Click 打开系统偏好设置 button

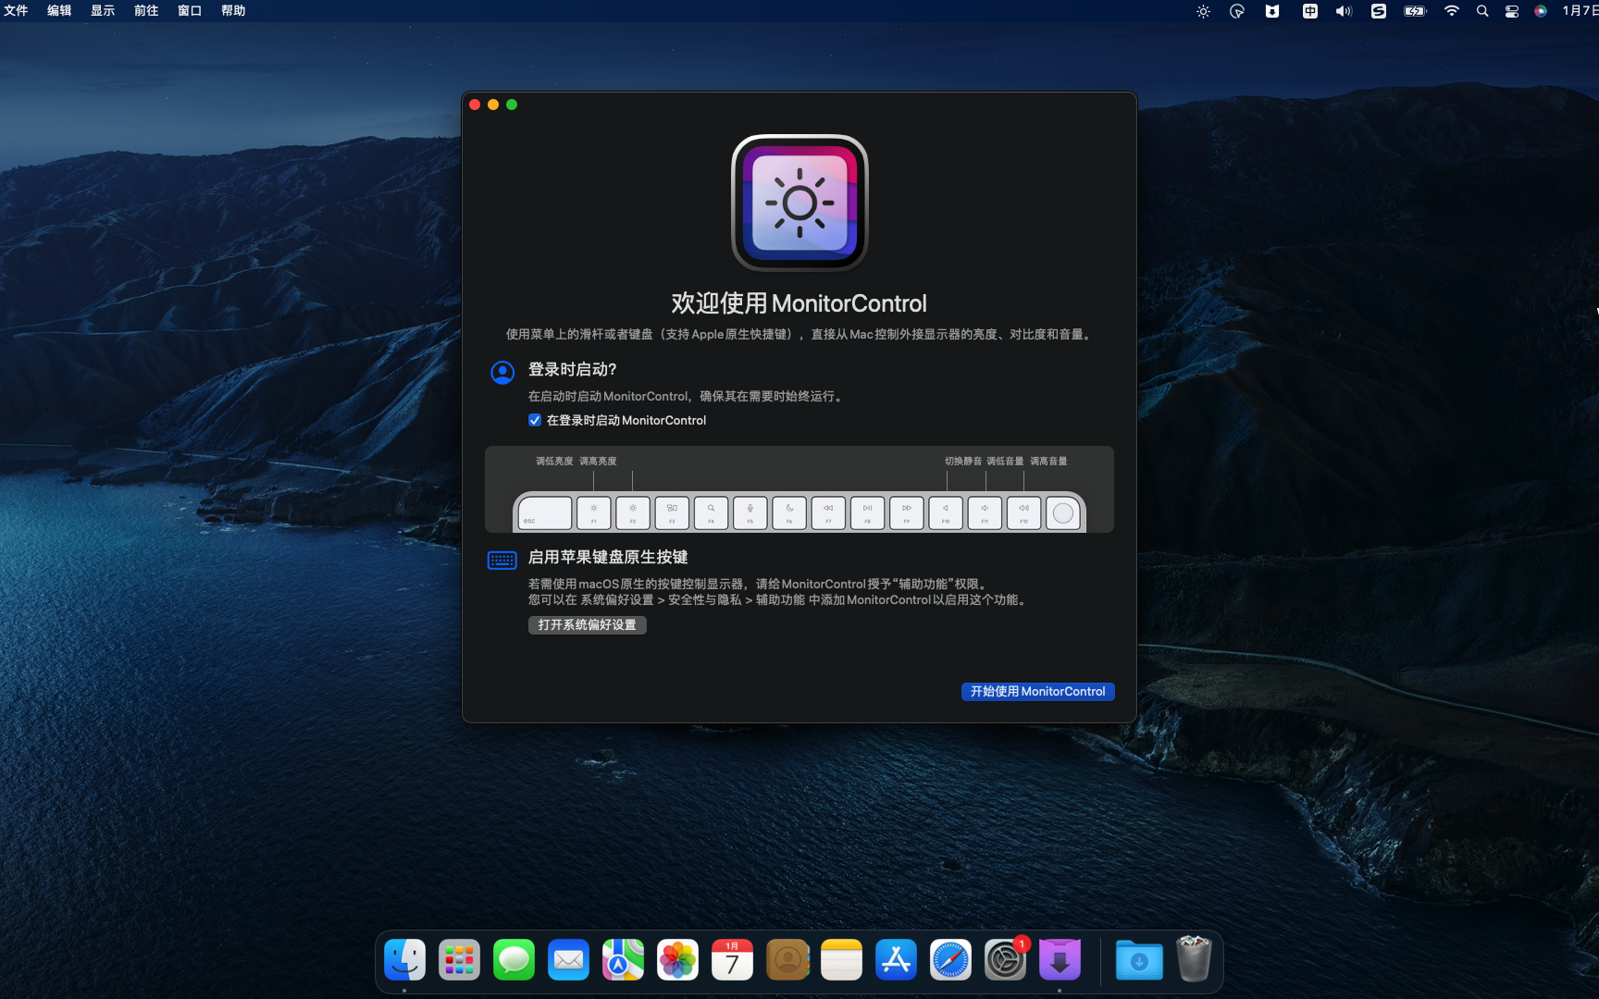click(x=587, y=625)
